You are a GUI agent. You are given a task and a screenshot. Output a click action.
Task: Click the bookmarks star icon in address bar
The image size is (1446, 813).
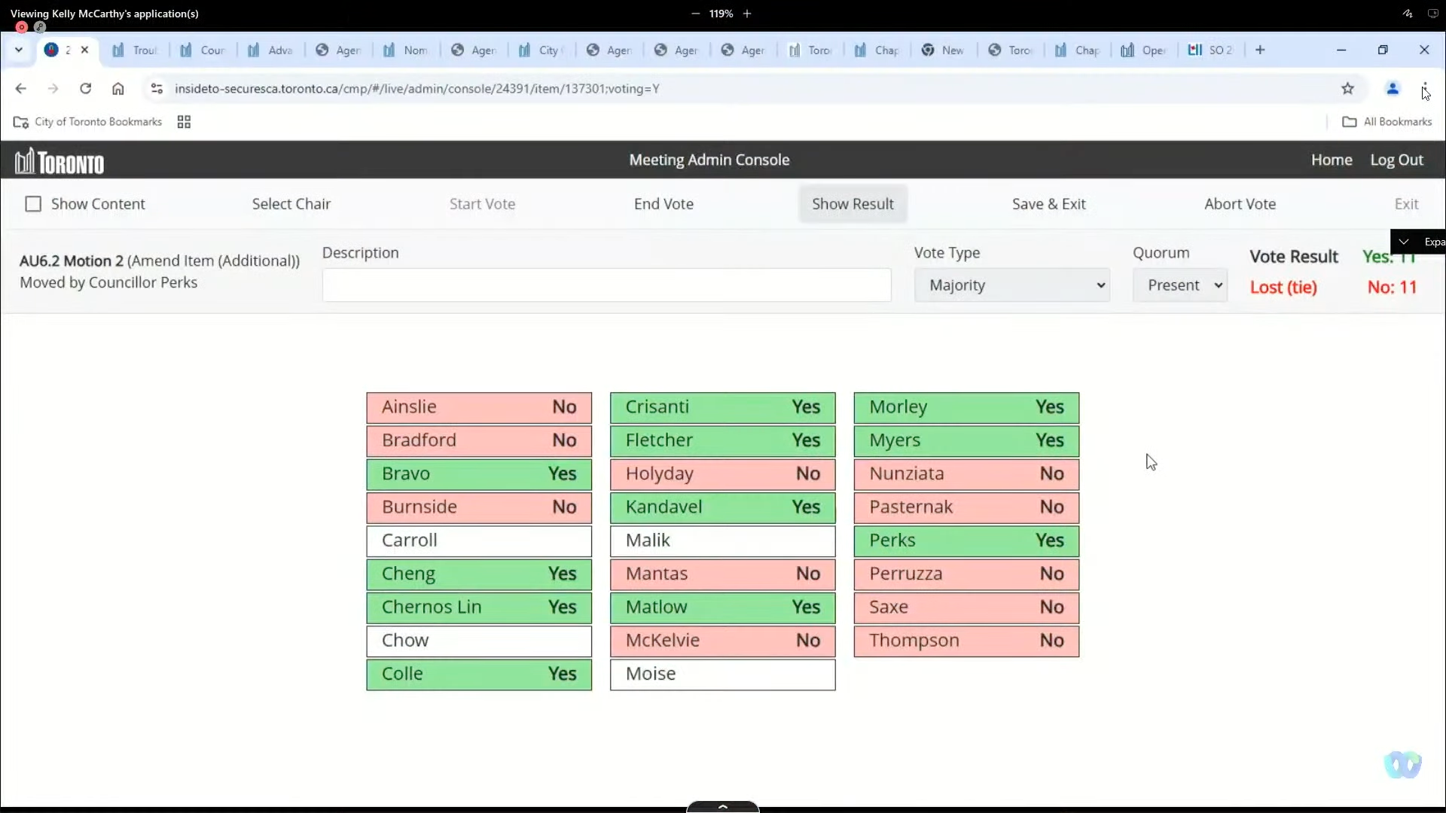coord(1347,88)
